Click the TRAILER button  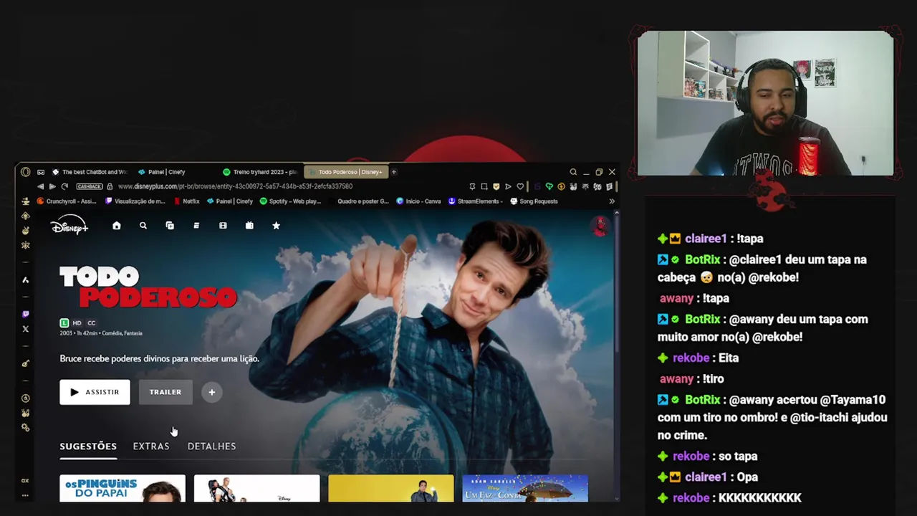(x=165, y=392)
